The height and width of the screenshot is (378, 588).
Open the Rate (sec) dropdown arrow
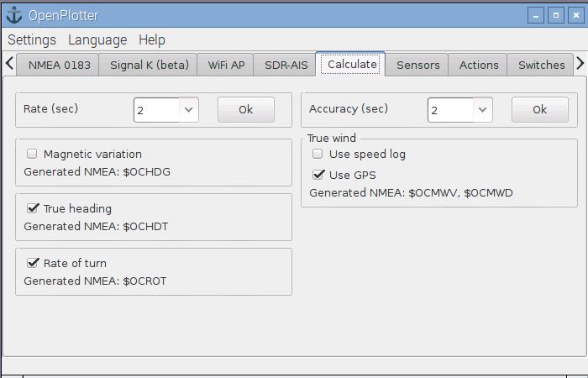click(x=189, y=110)
